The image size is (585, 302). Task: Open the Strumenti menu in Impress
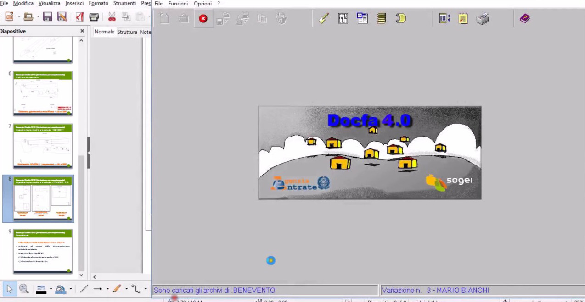[x=124, y=3]
